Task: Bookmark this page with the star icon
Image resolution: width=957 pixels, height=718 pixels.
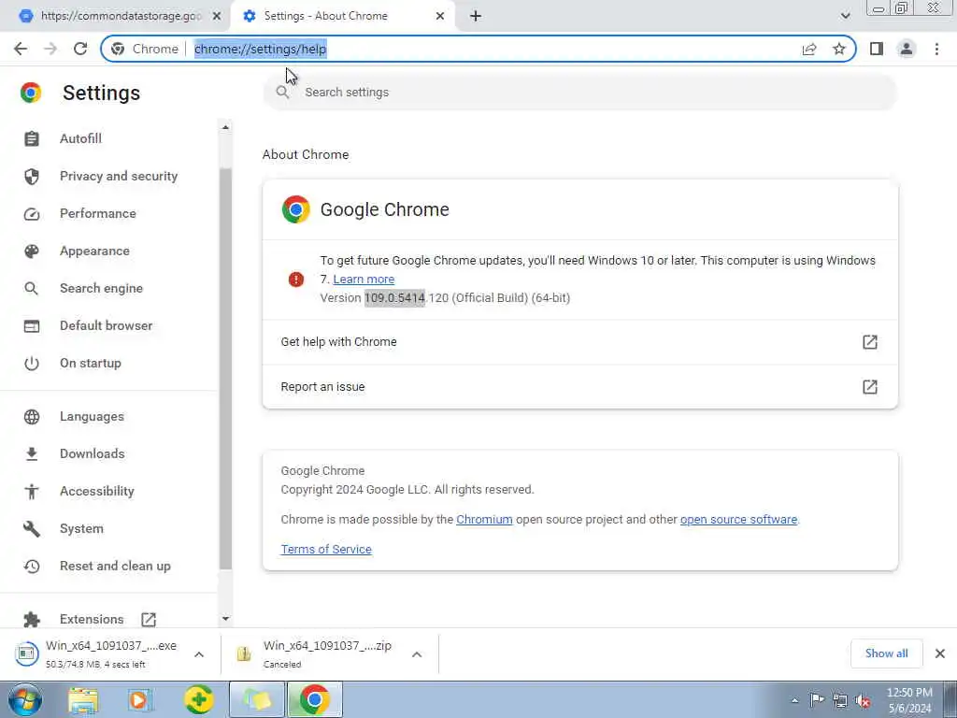Action: 839,49
